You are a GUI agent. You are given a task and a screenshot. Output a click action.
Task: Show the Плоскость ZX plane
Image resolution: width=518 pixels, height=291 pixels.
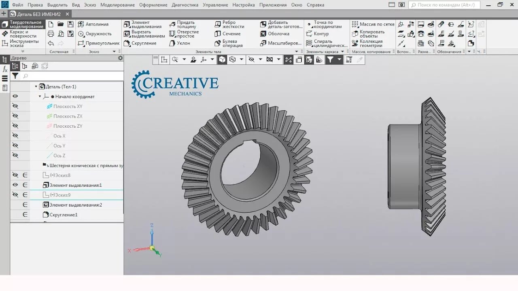coord(15,116)
